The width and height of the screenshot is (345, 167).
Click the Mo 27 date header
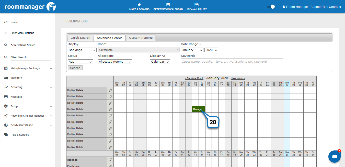pos(287,84)
